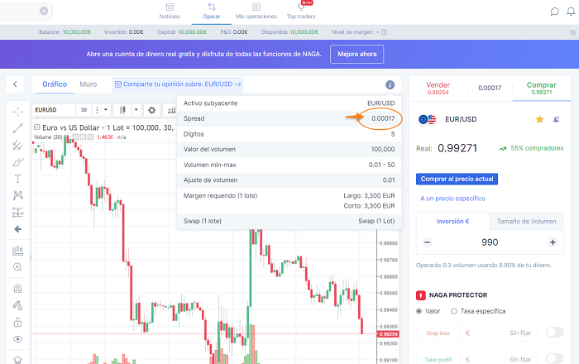Select the text annotation tool
Viewport: 579px width, 364px height.
tap(17, 179)
